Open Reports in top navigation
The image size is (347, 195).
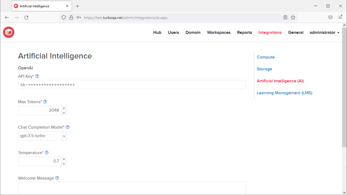pyautogui.click(x=245, y=32)
